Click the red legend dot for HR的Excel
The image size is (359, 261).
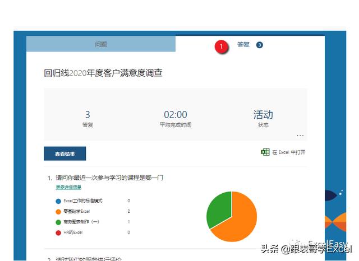(58, 232)
